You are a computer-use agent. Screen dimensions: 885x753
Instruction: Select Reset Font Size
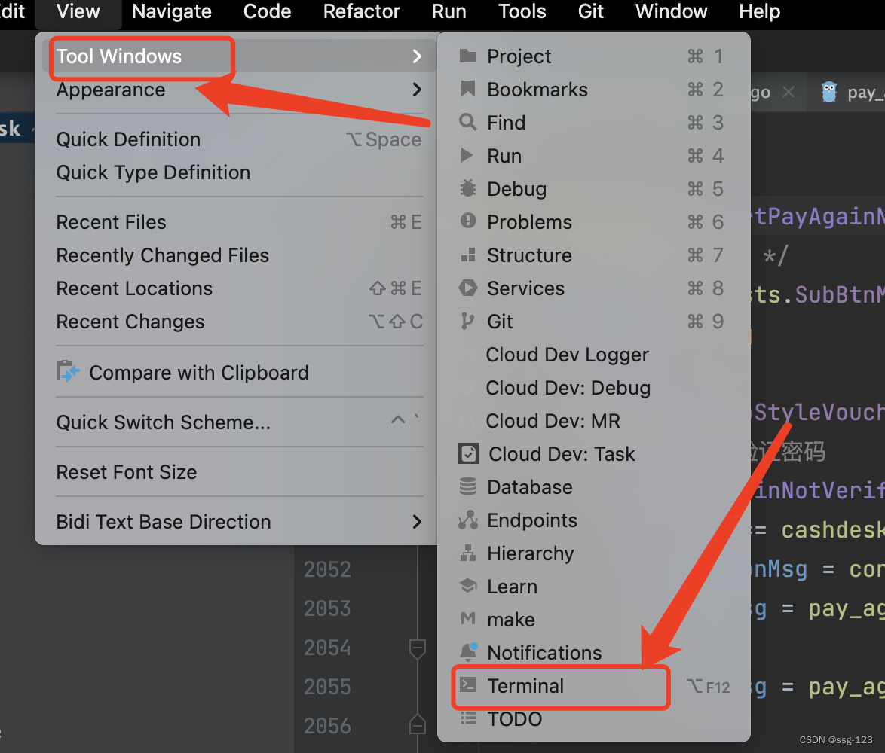pyautogui.click(x=239, y=471)
